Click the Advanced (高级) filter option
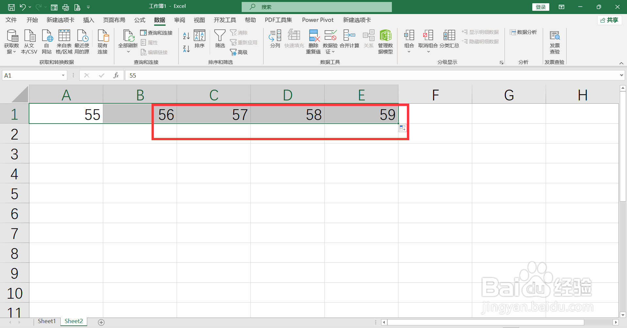This screenshot has height=328, width=627. [x=239, y=52]
